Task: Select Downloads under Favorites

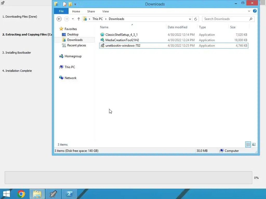Action: (75, 40)
